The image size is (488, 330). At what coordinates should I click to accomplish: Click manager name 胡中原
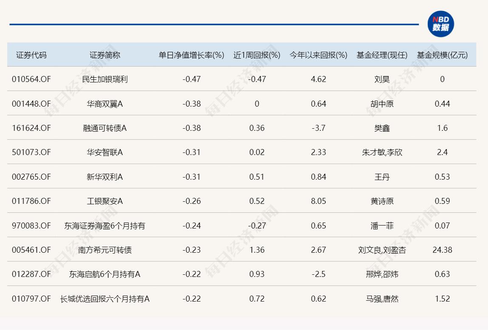tap(382, 104)
